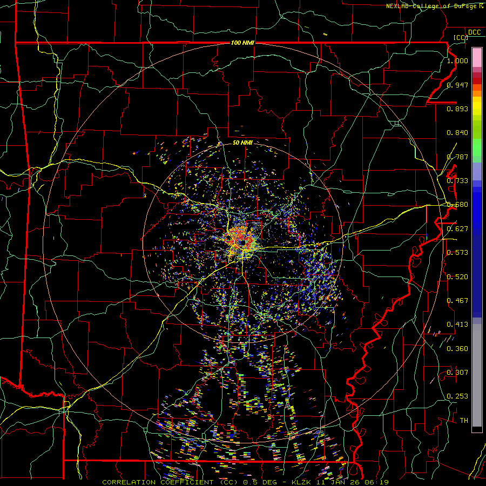Image resolution: width=486 pixels, height=486 pixels.
Task: Select the 0.360 legend value
Action: [x=457, y=349]
